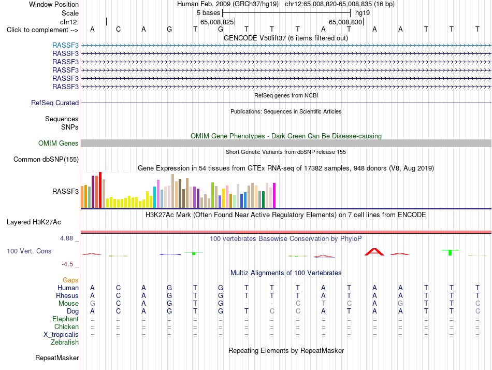The height and width of the screenshot is (370, 492).
Task: Click the light-blue highlighted RASSF3 transcript label
Action: 65,45
